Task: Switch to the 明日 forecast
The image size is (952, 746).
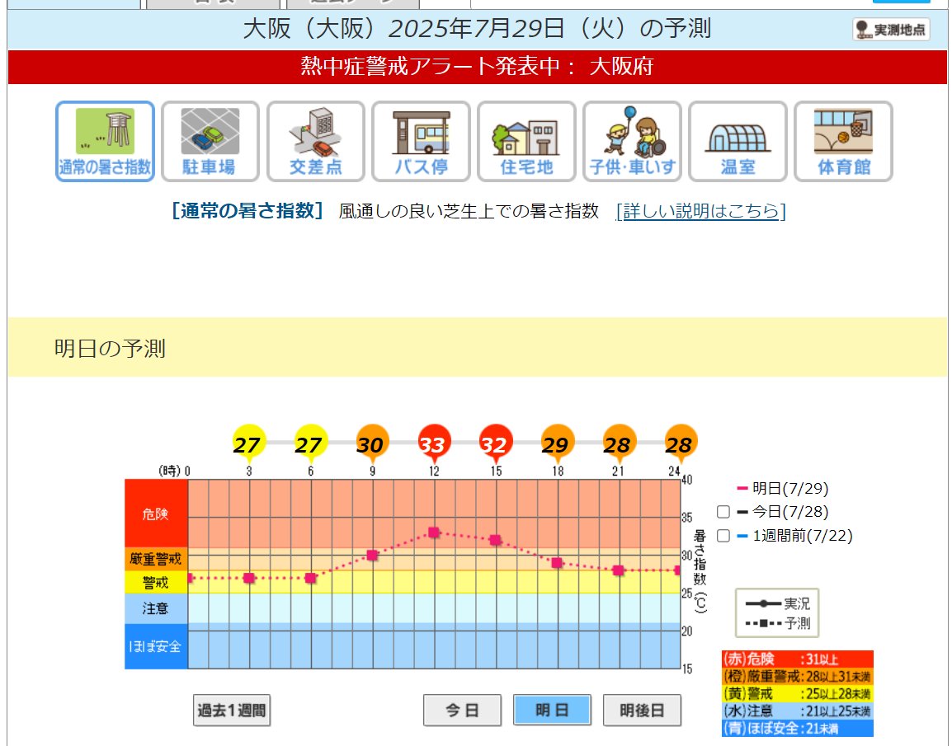Action: [x=552, y=710]
